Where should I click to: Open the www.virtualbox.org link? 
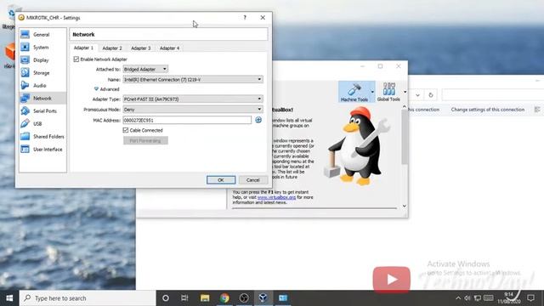point(276,197)
